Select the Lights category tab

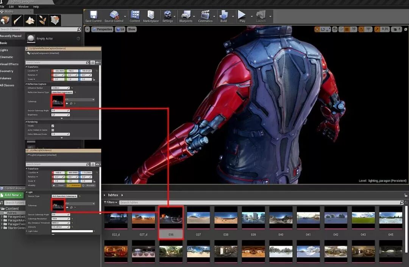point(4,50)
